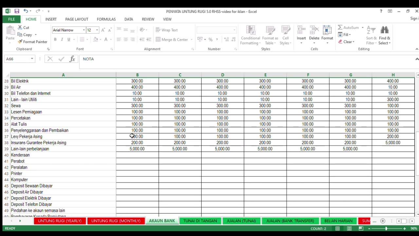419x236 pixels.
Task: Click the Merge & Center button
Action: point(172,40)
